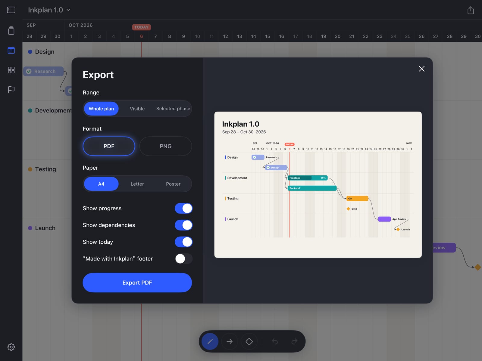Image resolution: width=482 pixels, height=361 pixels.
Task: Select the Launch phase label
Action: point(45,228)
